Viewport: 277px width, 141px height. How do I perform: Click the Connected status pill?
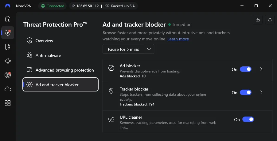(x=53, y=6)
